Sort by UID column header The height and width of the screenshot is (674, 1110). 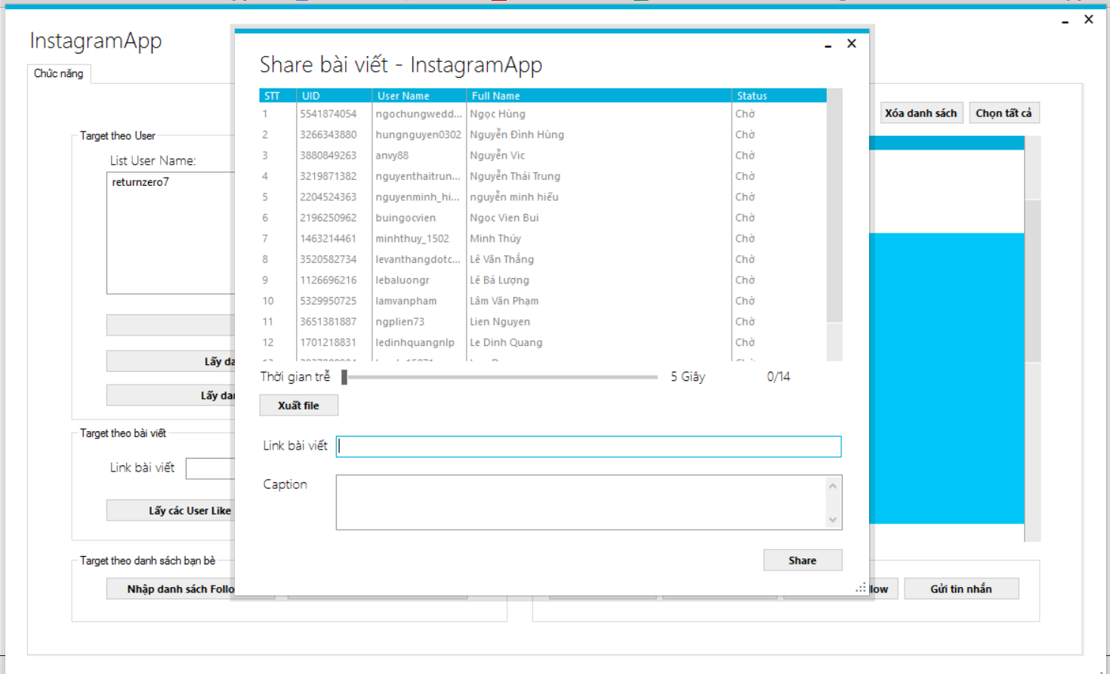pos(334,96)
